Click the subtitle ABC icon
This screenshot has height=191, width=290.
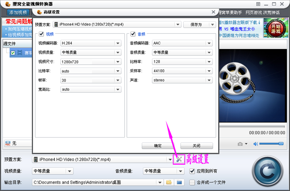[x=8, y=143]
